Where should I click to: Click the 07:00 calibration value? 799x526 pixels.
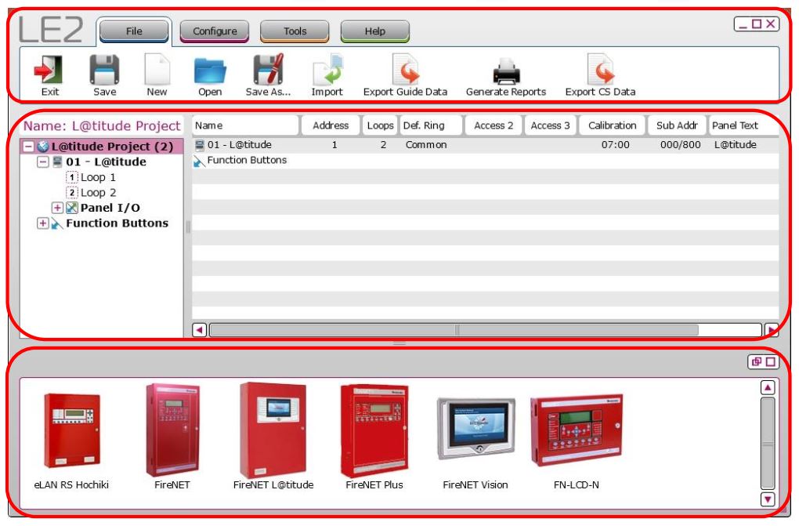click(615, 145)
